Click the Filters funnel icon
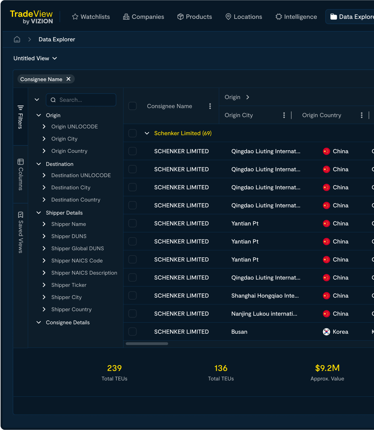 coord(20,107)
